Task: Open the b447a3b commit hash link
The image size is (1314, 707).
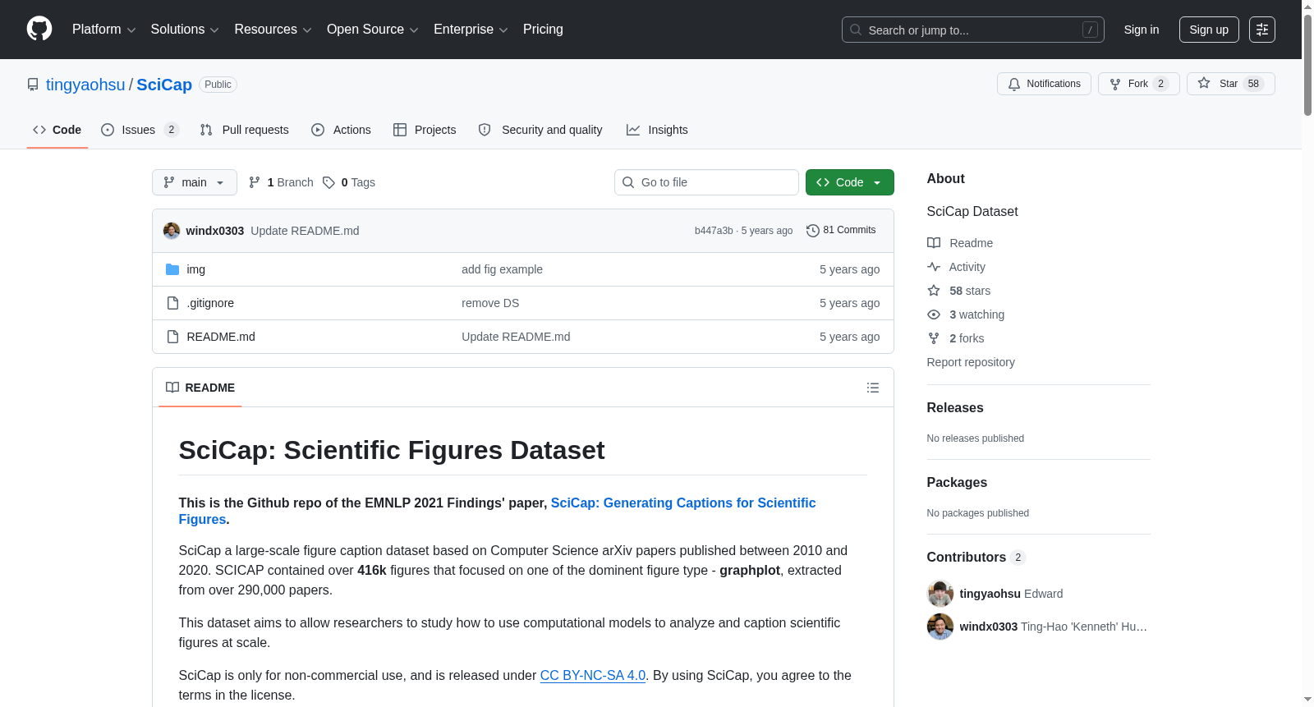Action: point(714,231)
